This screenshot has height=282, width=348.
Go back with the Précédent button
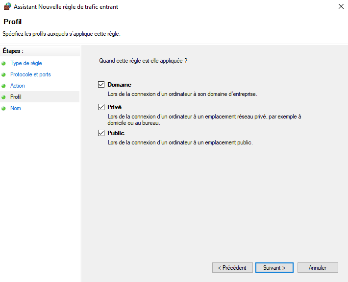click(x=232, y=268)
